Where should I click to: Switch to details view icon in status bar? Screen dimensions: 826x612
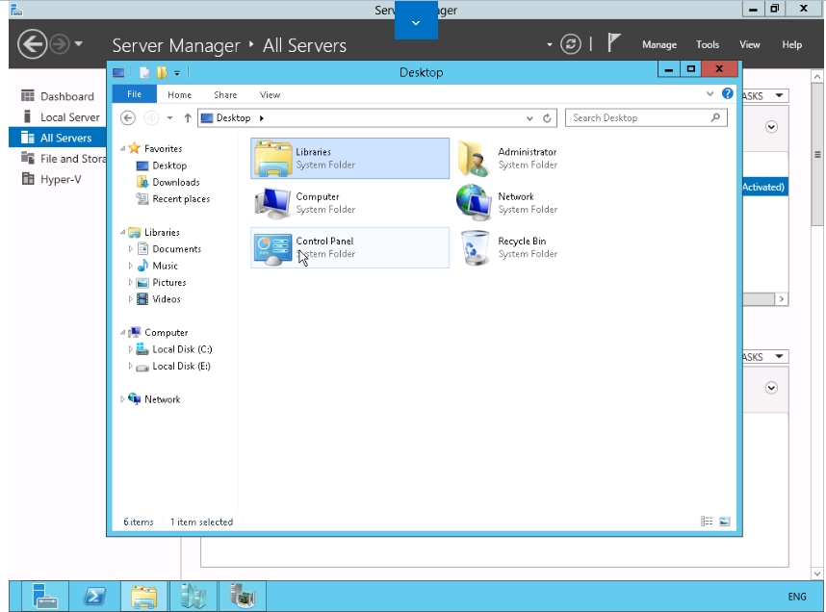[707, 521]
